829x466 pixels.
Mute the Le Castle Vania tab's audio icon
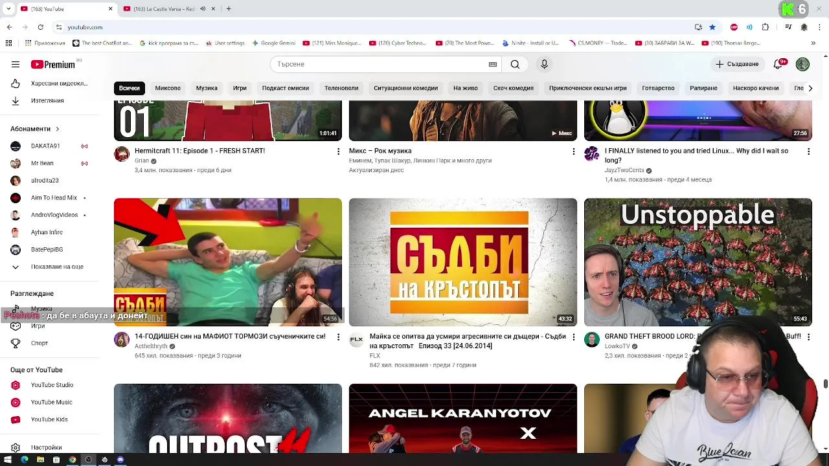pyautogui.click(x=203, y=9)
